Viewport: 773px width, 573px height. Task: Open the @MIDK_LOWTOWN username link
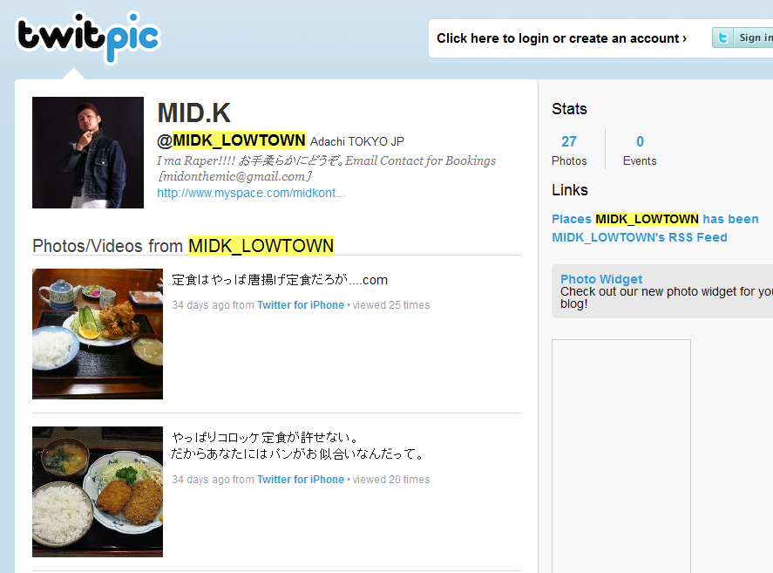pyautogui.click(x=231, y=140)
